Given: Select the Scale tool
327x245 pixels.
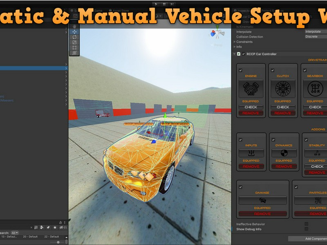Looking at the screenshot, I should pos(74,42).
